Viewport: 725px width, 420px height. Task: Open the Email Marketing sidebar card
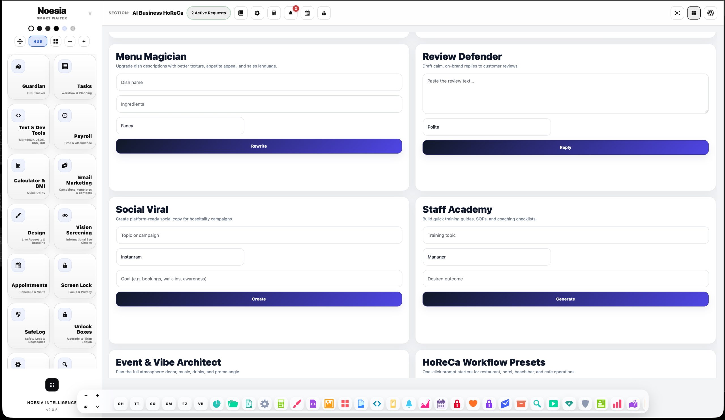point(75,177)
